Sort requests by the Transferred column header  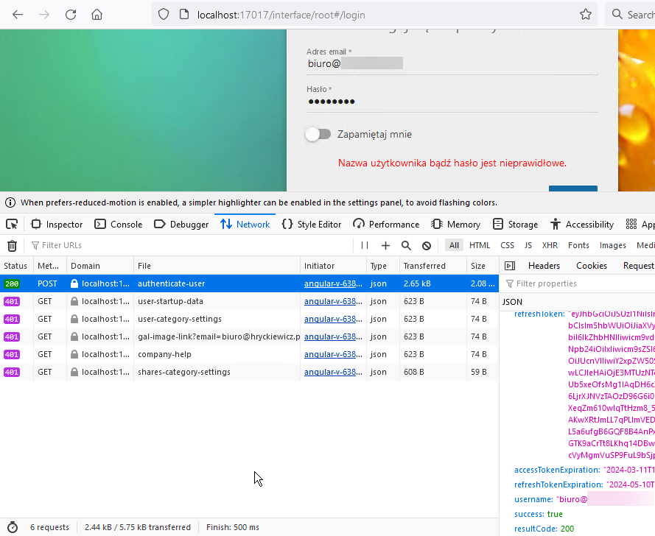424,266
